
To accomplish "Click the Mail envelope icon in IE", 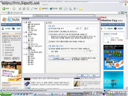I will pyautogui.click(x=65, y=8).
